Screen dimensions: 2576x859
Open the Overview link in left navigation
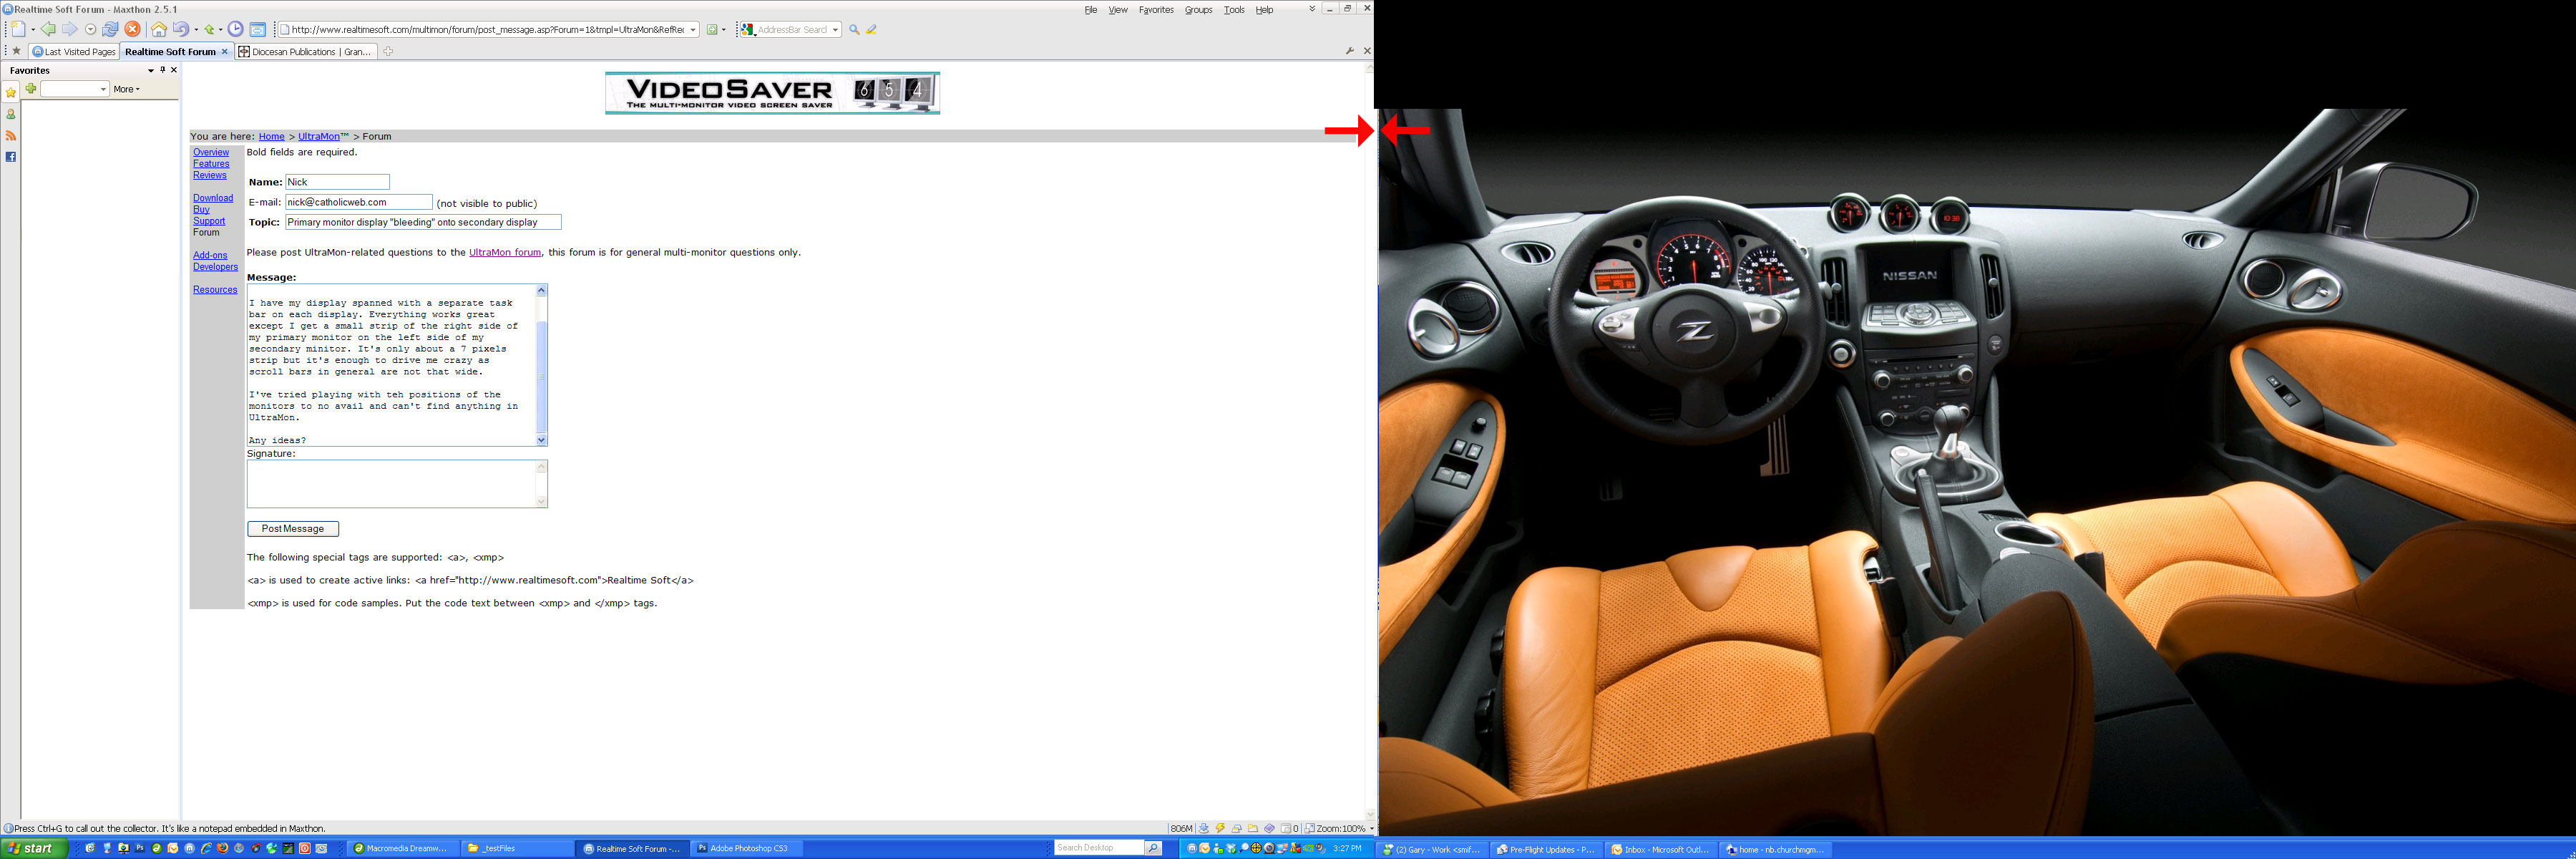tap(211, 152)
